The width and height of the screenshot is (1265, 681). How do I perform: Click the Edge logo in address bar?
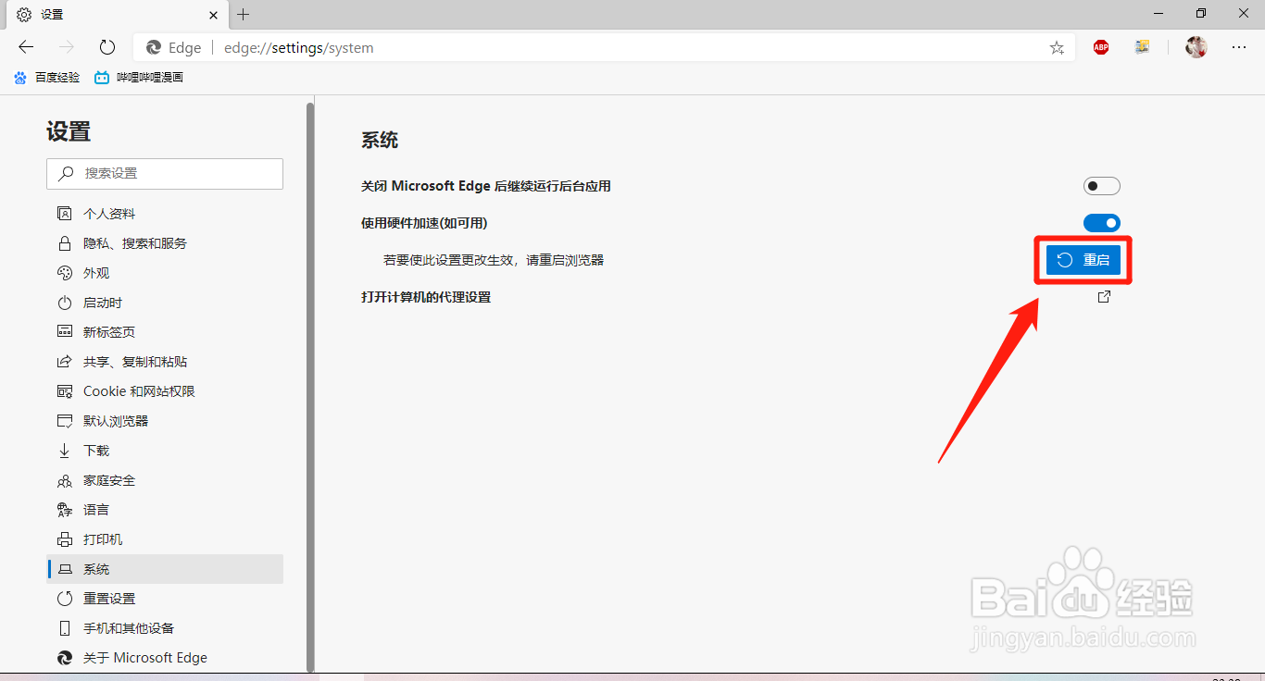[154, 48]
